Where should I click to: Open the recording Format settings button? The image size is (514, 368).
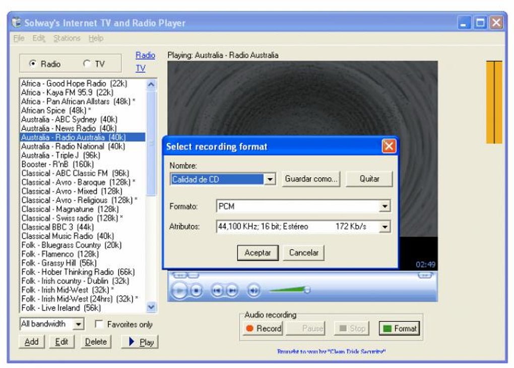click(x=400, y=329)
